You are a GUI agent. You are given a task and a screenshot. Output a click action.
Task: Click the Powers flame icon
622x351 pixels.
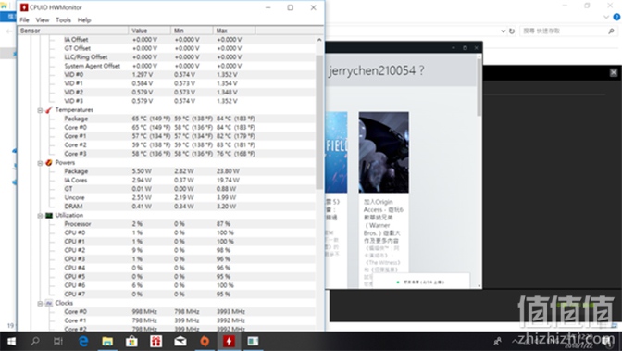(x=49, y=163)
